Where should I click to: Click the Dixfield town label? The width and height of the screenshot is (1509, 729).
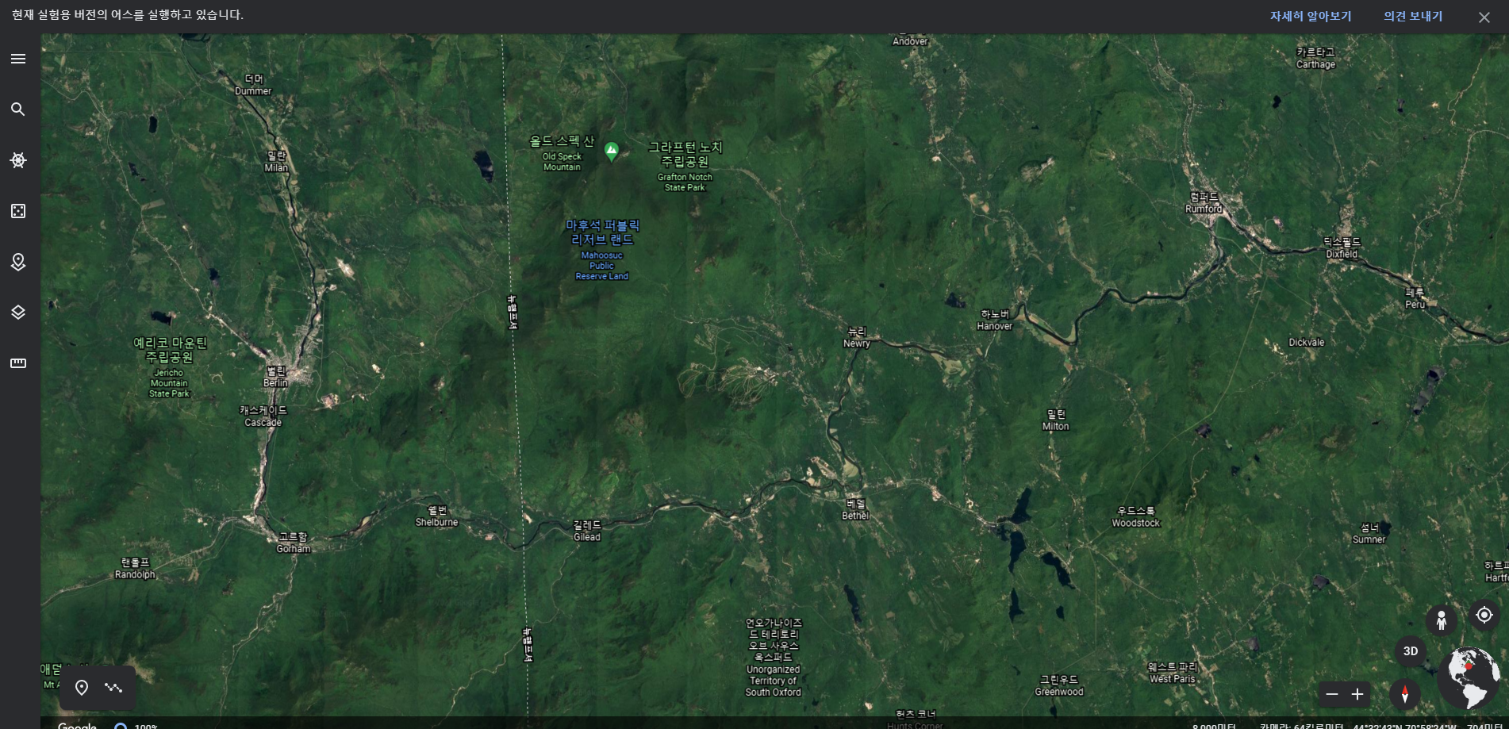1342,248
